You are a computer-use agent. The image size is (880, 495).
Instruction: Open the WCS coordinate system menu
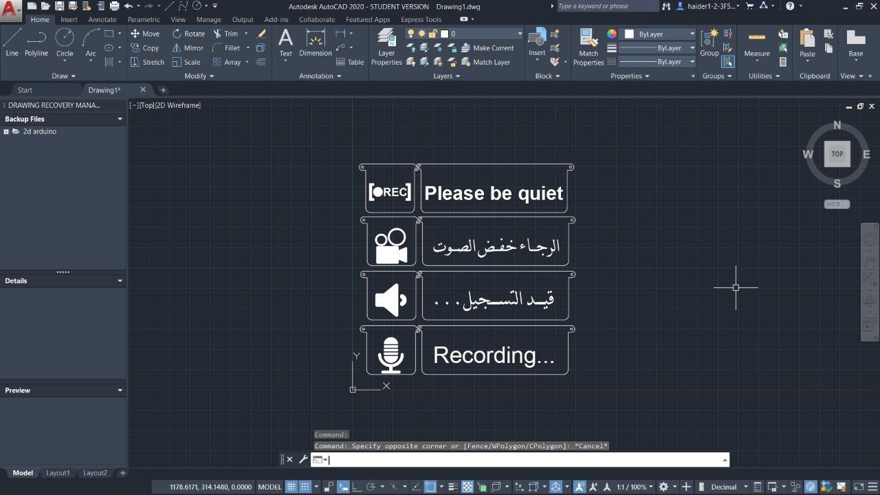[x=837, y=204]
